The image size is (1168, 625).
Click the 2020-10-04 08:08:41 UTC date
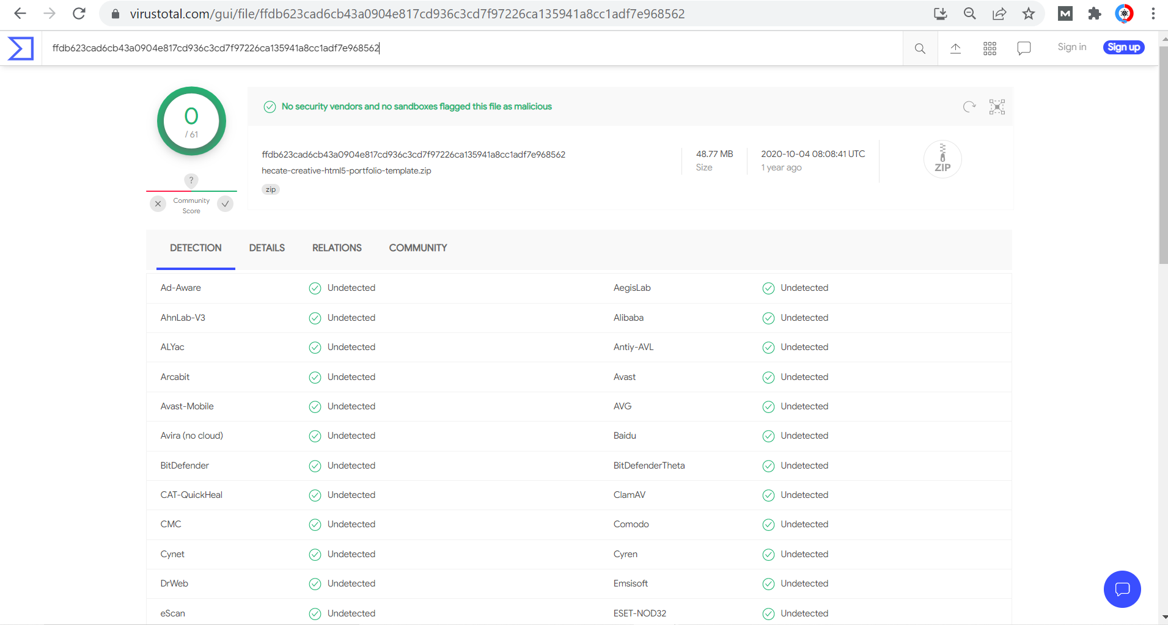click(813, 154)
